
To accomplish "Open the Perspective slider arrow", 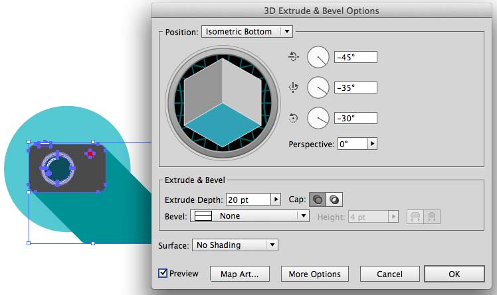I will (x=372, y=144).
